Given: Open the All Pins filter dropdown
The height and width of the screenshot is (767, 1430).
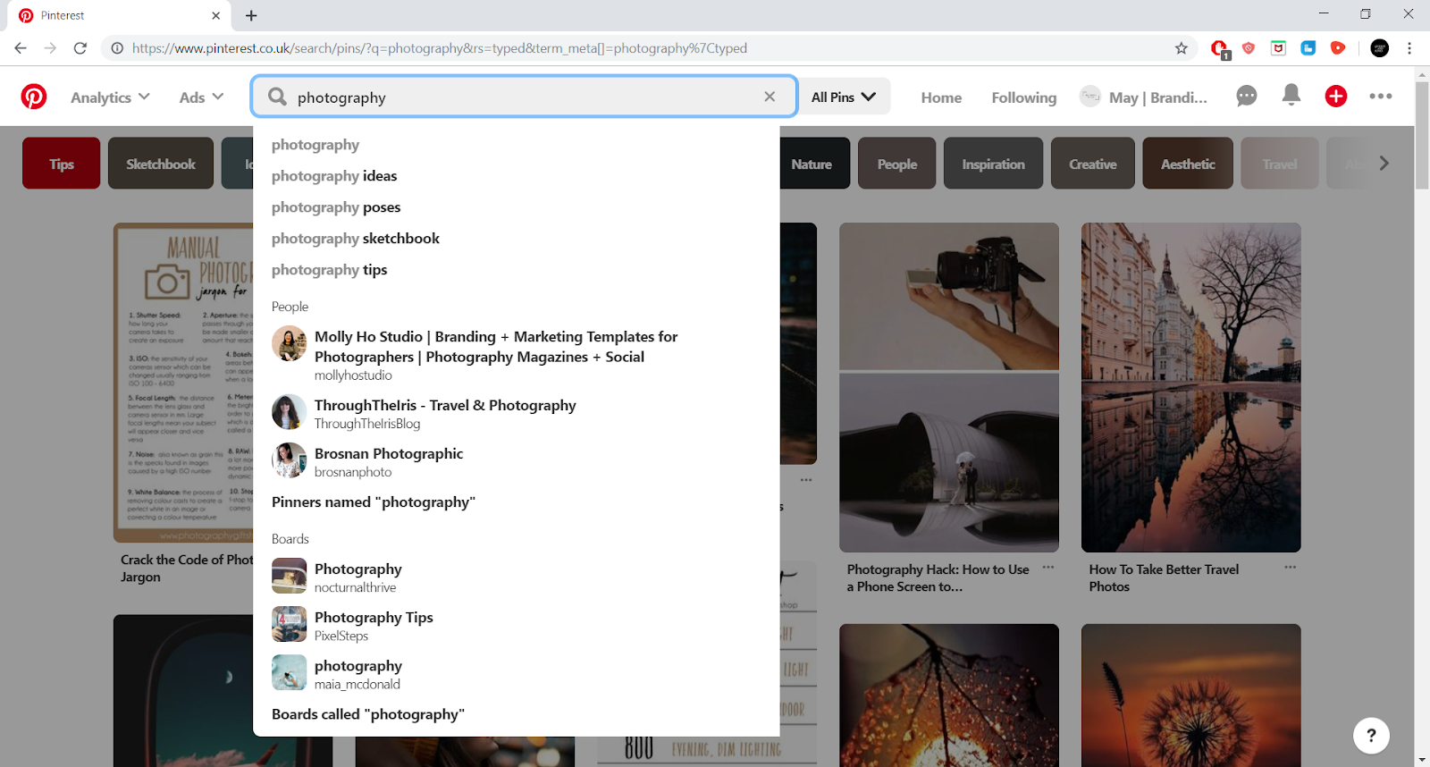Looking at the screenshot, I should [x=844, y=97].
